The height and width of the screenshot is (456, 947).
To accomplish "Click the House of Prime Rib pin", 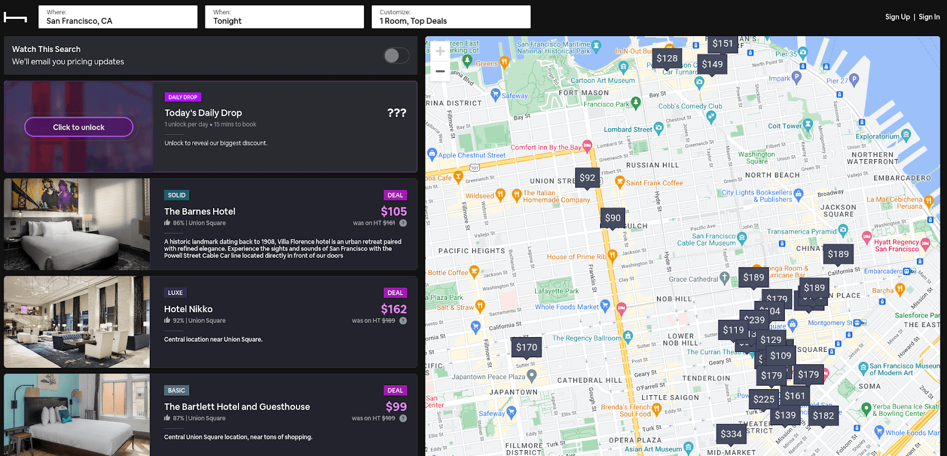I will pyautogui.click(x=613, y=255).
